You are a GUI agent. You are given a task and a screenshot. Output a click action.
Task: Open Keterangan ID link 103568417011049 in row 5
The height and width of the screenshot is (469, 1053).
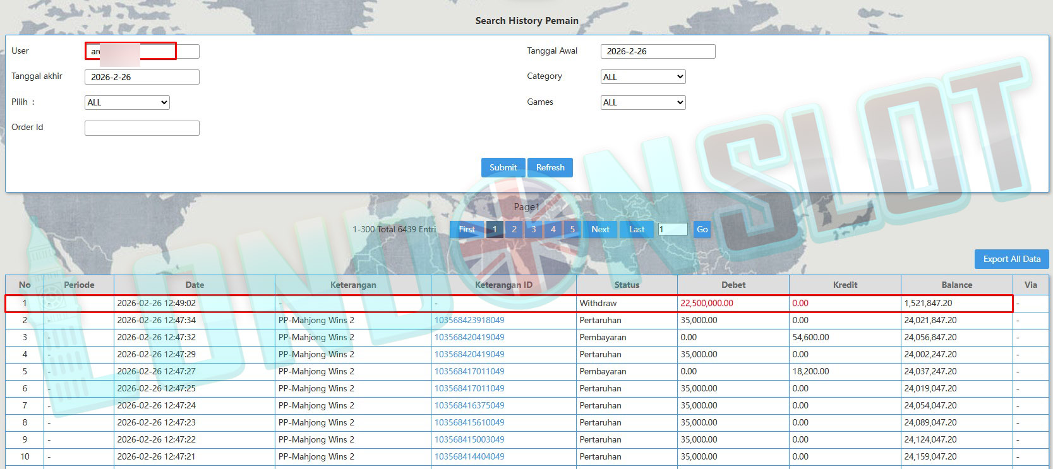pyautogui.click(x=469, y=371)
